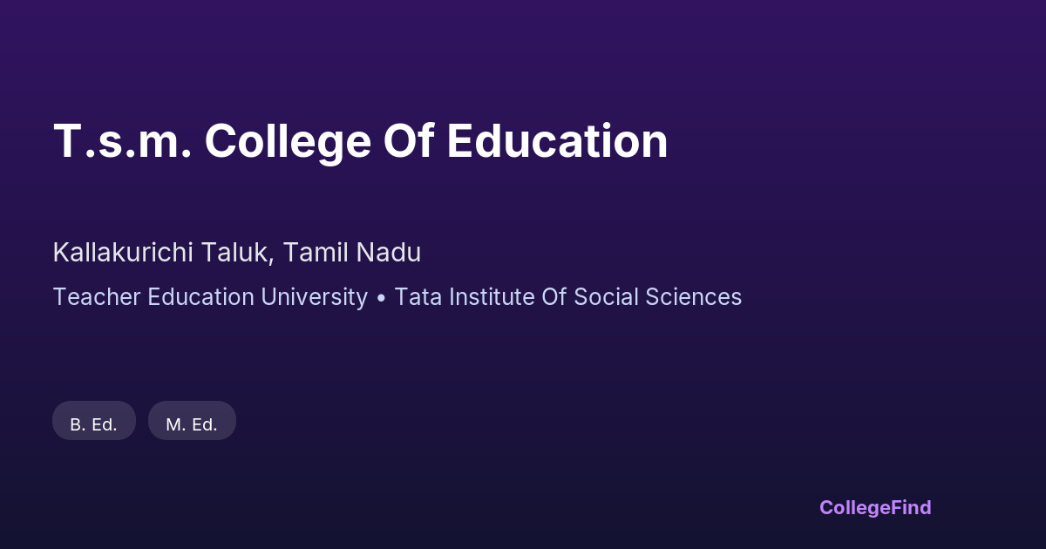Click the word "T.s.m." in the title
Viewport: 1046px width, 549px height.
pos(122,141)
